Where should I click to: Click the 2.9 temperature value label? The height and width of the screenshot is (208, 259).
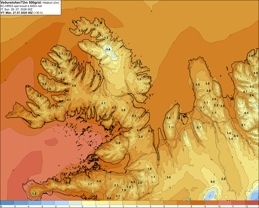(214, 99)
